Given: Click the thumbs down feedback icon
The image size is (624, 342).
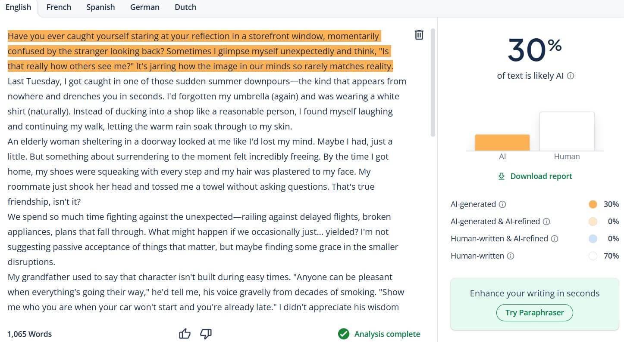Looking at the screenshot, I should pyautogui.click(x=206, y=334).
